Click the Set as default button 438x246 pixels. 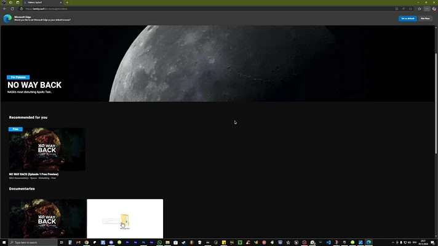tap(408, 18)
